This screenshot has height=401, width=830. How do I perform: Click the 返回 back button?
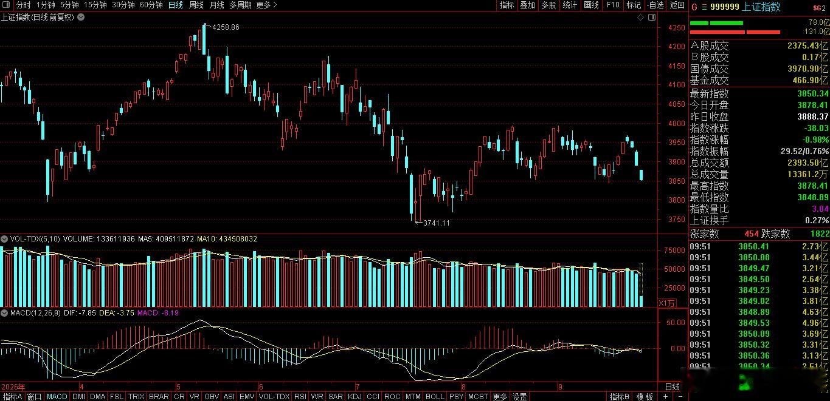click(677, 5)
